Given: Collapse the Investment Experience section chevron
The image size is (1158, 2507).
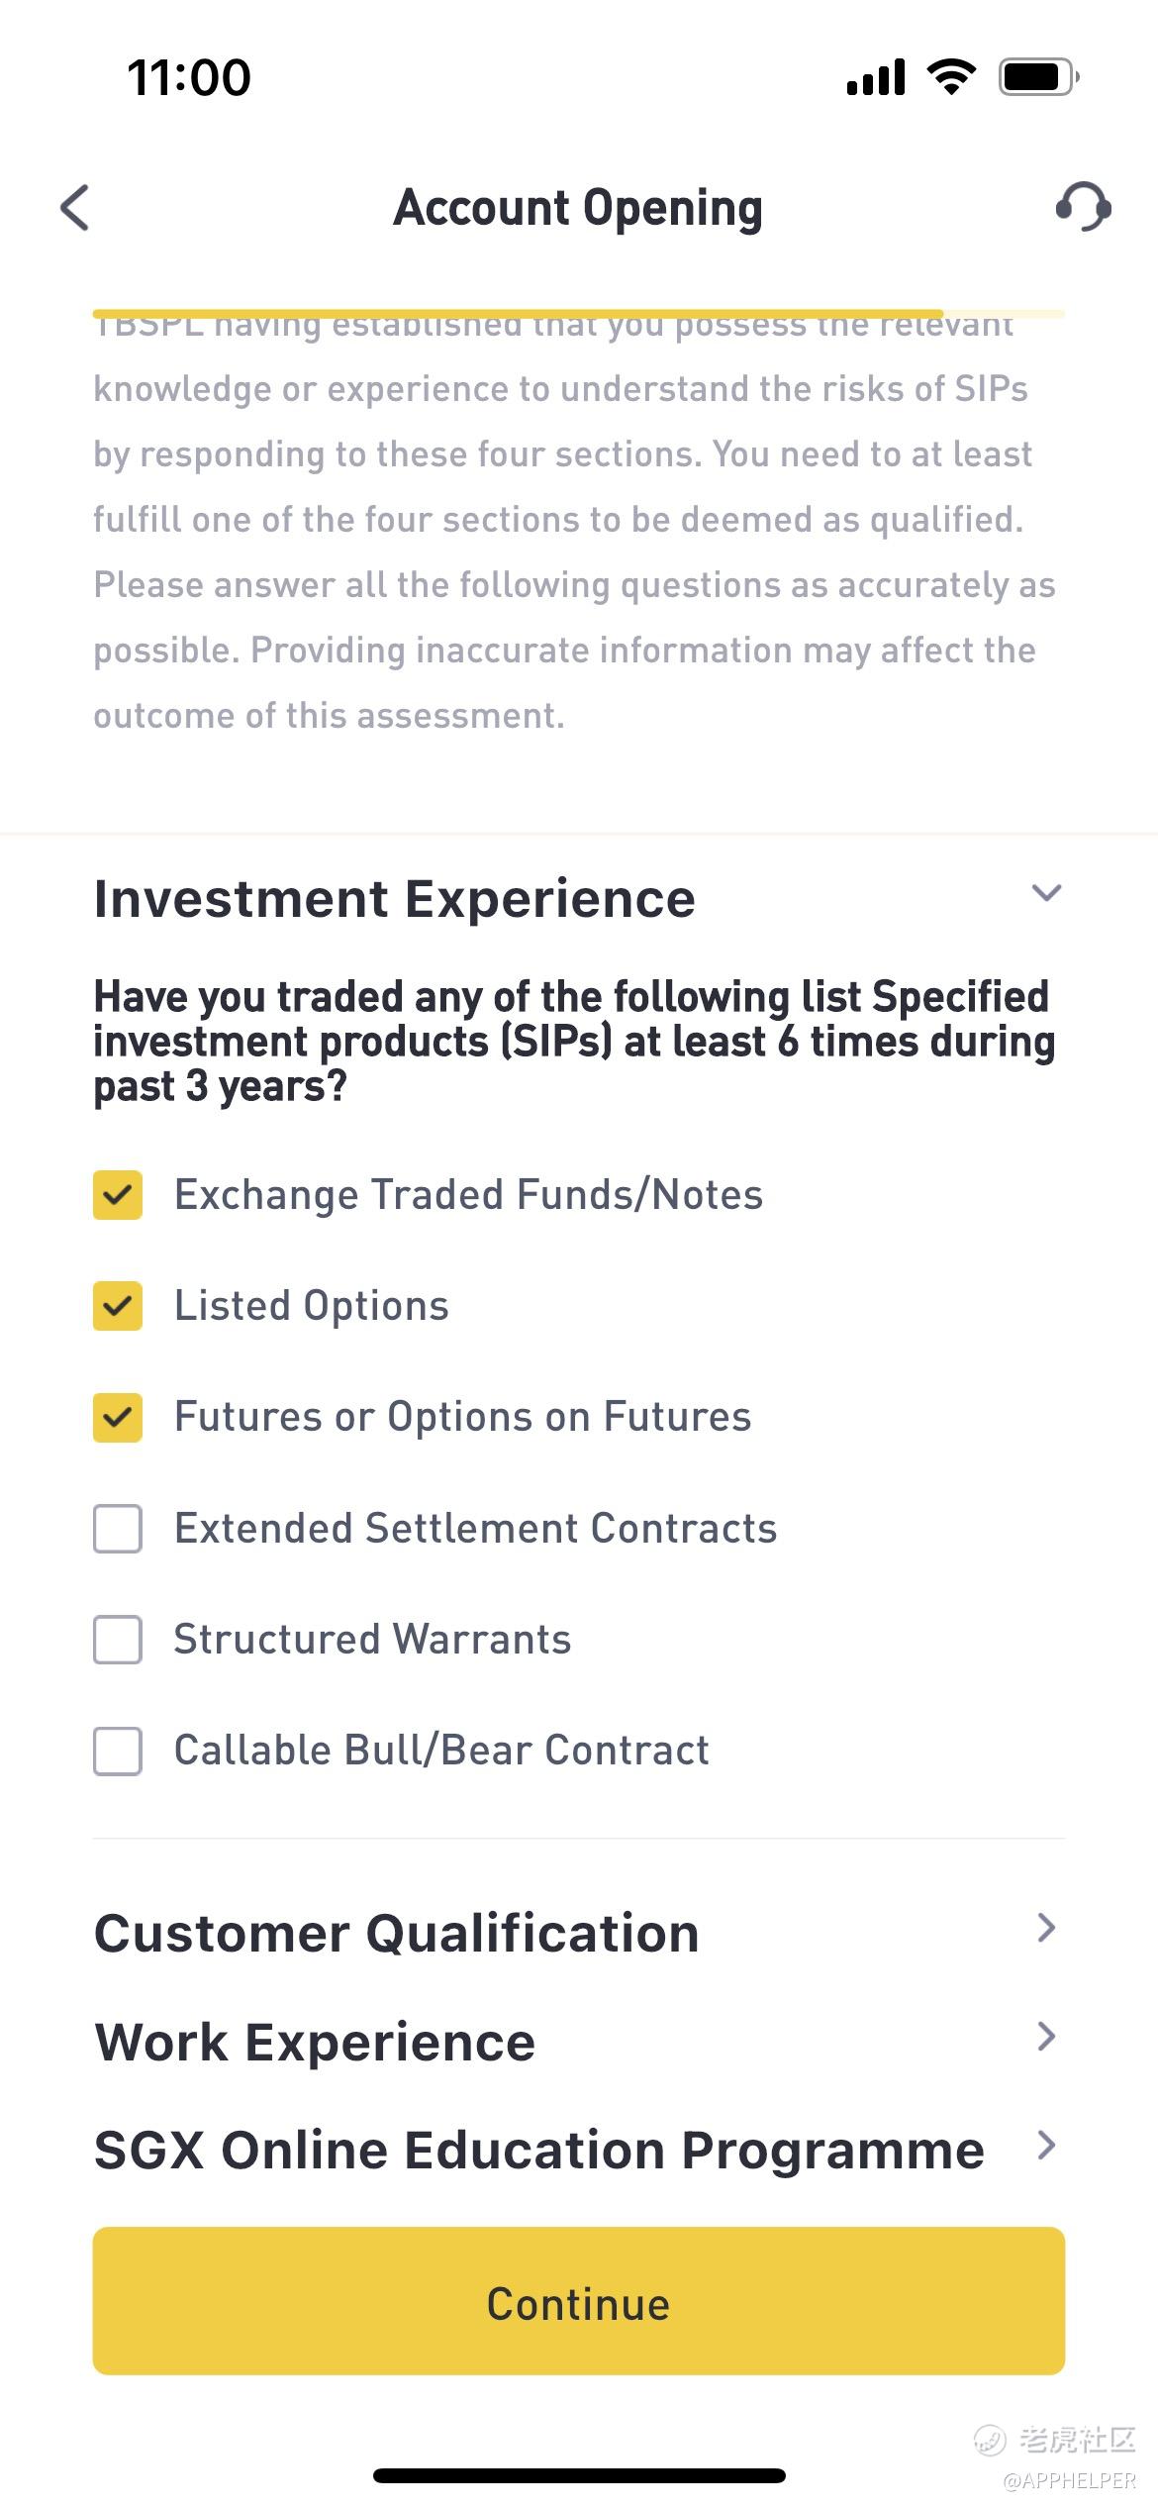Looking at the screenshot, I should point(1046,893).
